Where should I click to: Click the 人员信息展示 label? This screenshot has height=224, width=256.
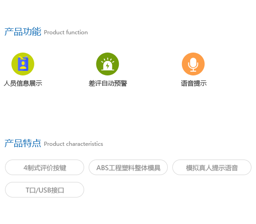coord(23,83)
